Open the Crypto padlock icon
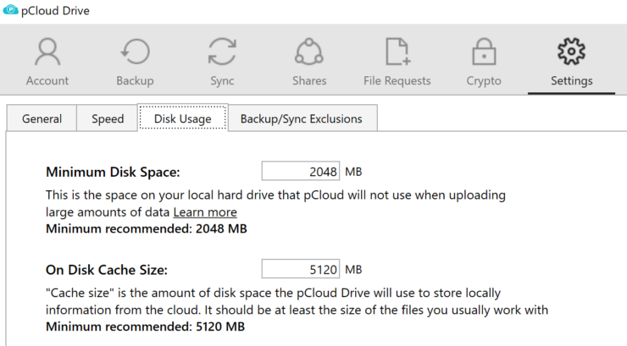627x346 pixels. pyautogui.click(x=484, y=52)
